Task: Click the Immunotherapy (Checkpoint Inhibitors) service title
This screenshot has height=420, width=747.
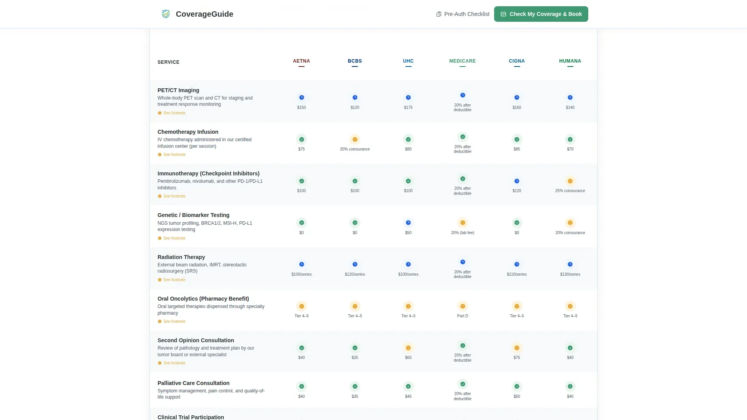Action: tap(208, 173)
